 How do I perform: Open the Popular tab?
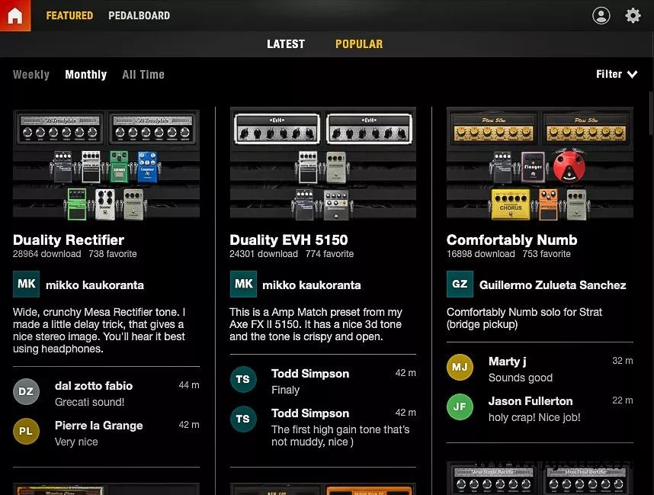tap(359, 44)
